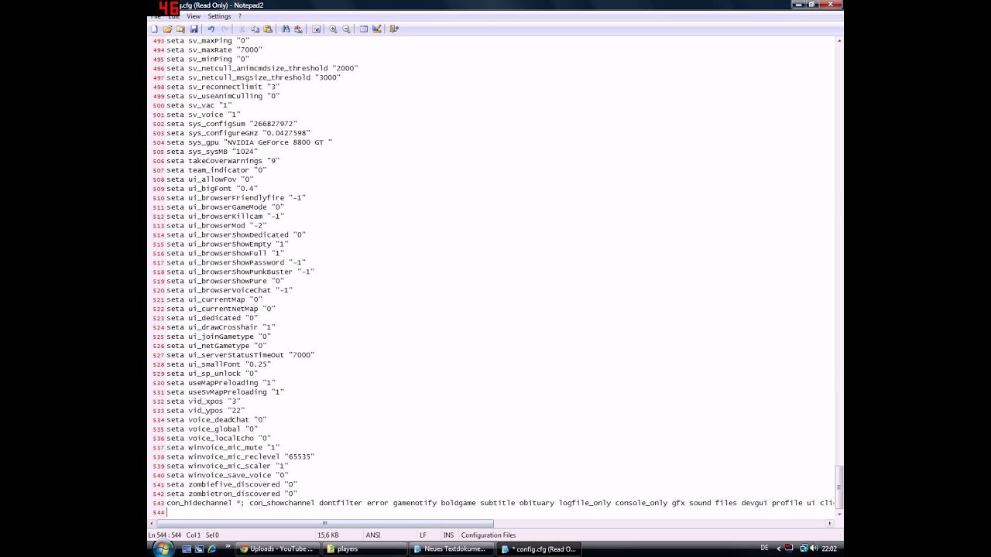The width and height of the screenshot is (991, 557).
Task: Click the 22:02 taskbar clock
Action: coord(828,548)
